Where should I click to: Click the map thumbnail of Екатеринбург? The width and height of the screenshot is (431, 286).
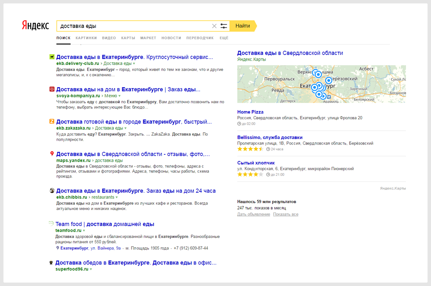pyautogui.click(x=322, y=84)
